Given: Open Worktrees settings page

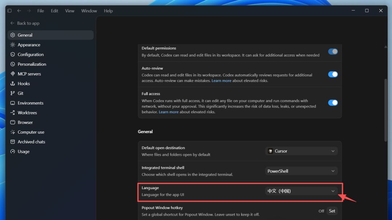Looking at the screenshot, I should [50, 113].
